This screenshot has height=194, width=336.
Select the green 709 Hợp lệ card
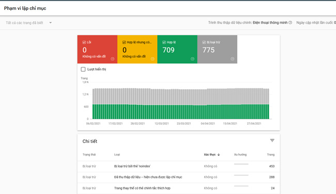(177, 49)
